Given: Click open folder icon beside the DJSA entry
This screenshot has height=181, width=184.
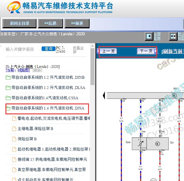Looking at the screenshot, I should pyautogui.click(x=8, y=108).
